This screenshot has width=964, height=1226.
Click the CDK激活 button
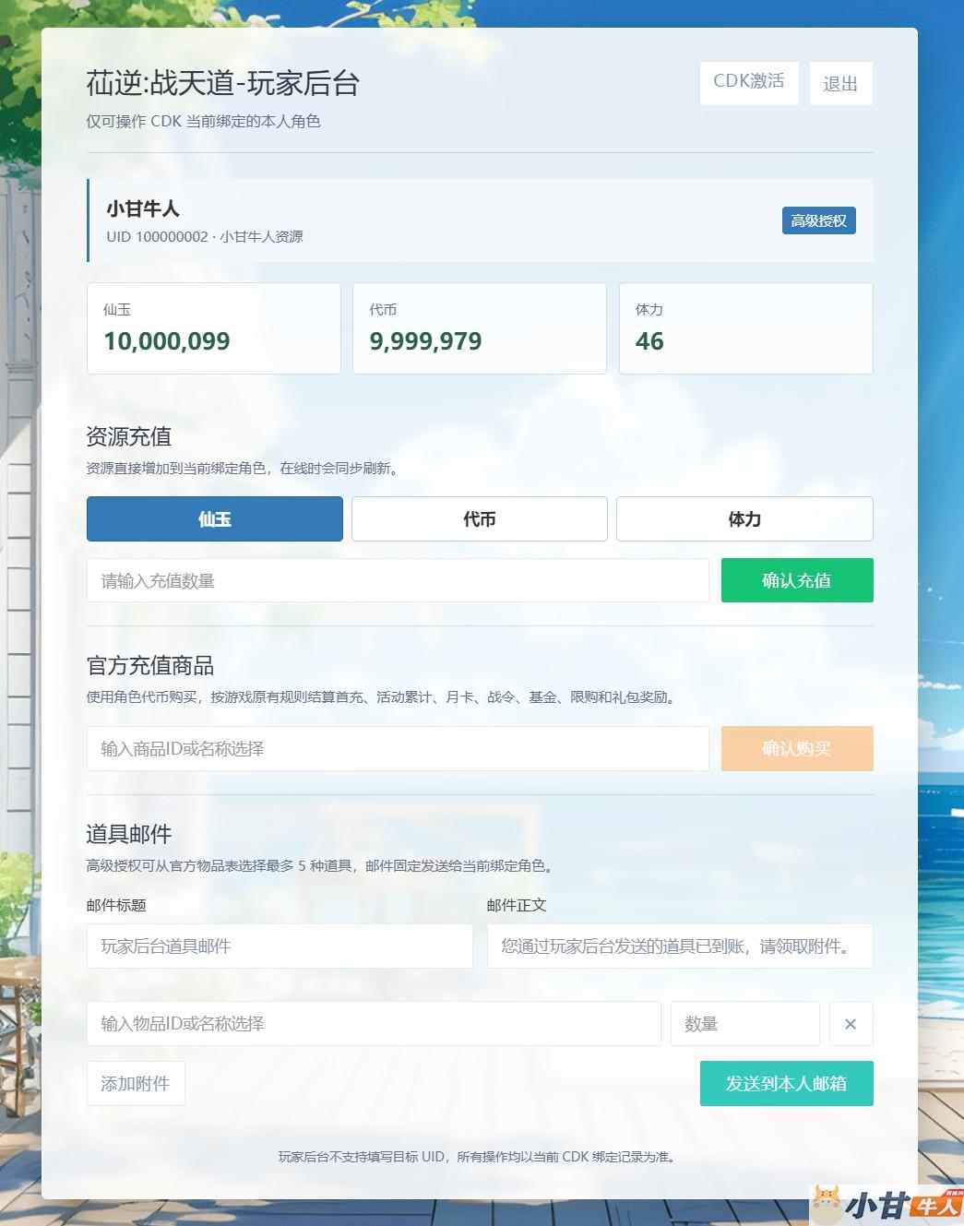pos(749,83)
